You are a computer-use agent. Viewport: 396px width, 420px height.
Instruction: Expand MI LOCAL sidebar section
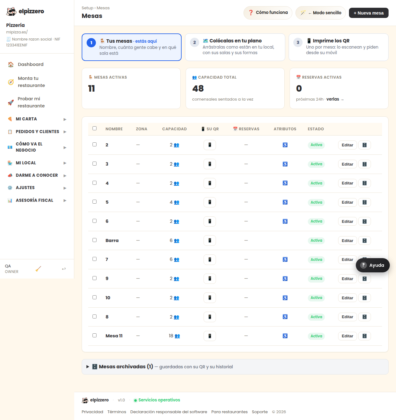coord(37,163)
